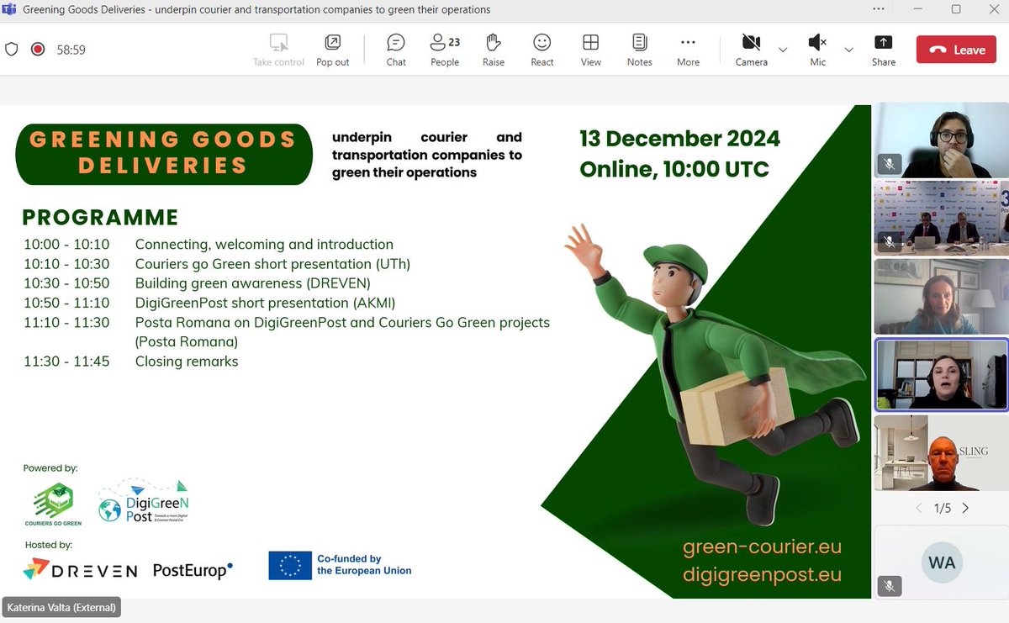
Task: Click the 'Online, 10:00 UTC' text
Action: pos(674,169)
